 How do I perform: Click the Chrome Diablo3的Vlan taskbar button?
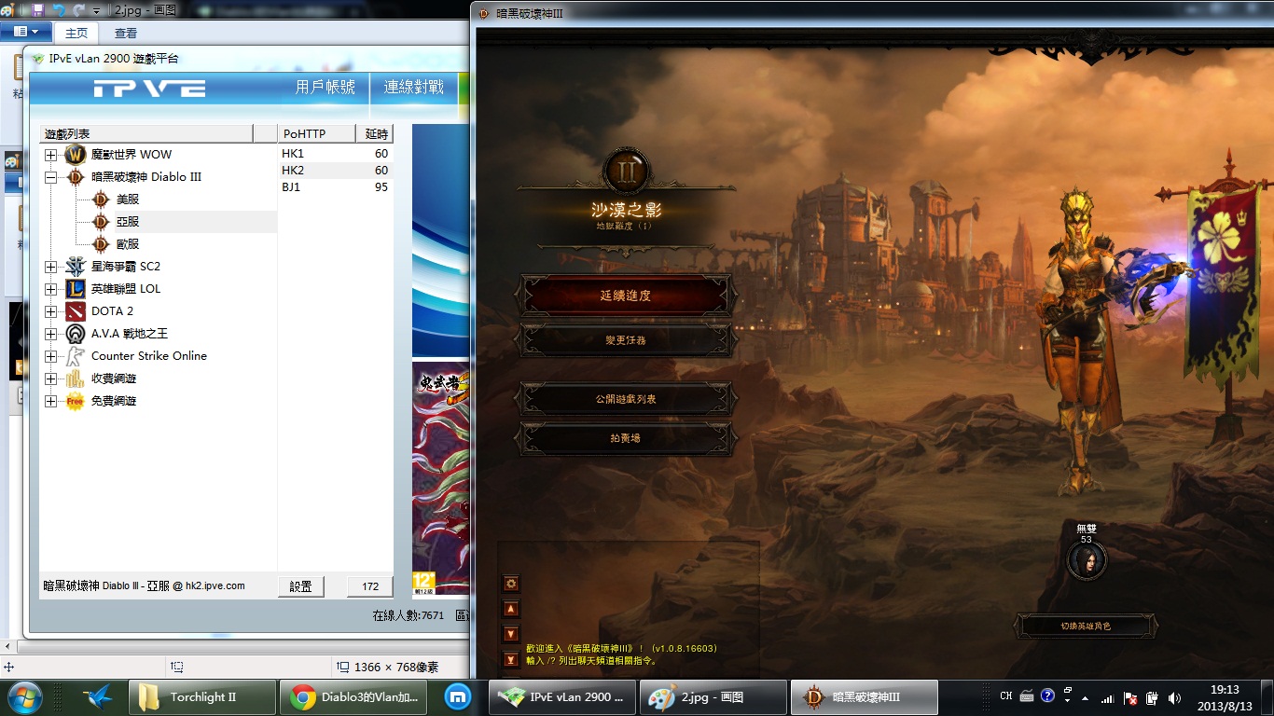click(x=355, y=697)
